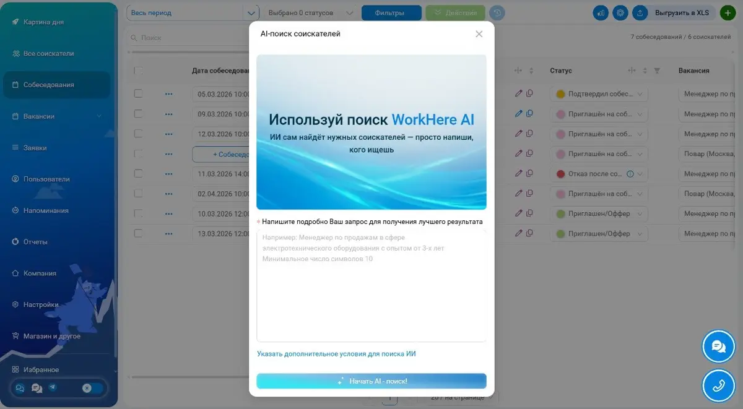Click the 11.03.2026 14:00 date cell
The height and width of the screenshot is (409, 743).
pos(221,174)
